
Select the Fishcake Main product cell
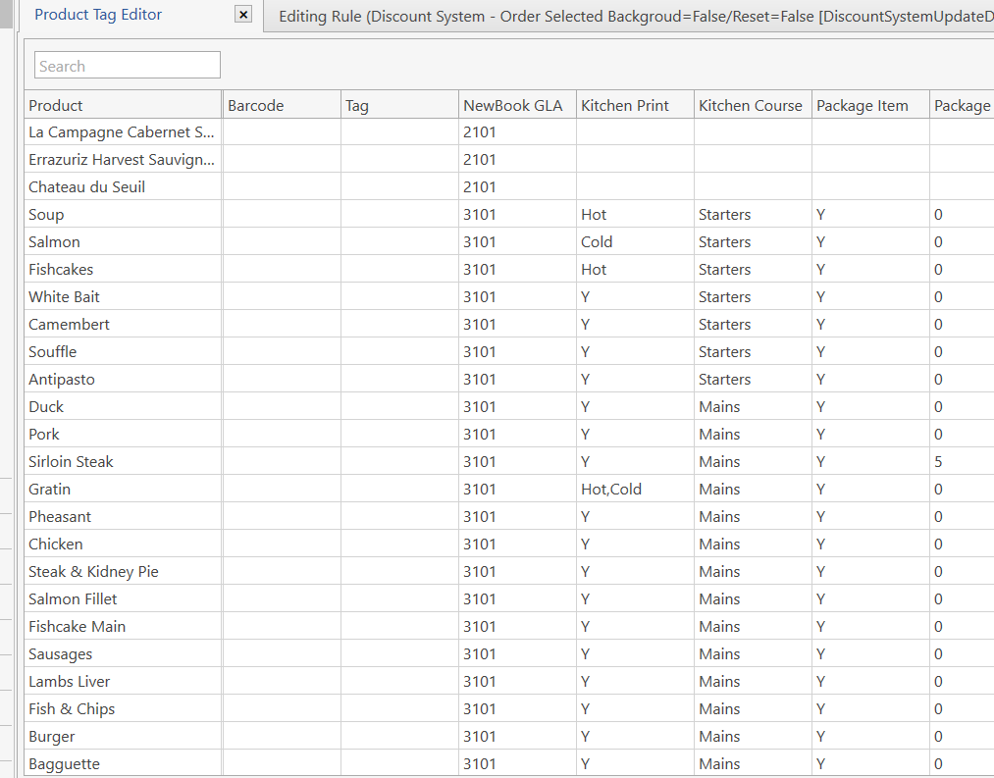(124, 627)
